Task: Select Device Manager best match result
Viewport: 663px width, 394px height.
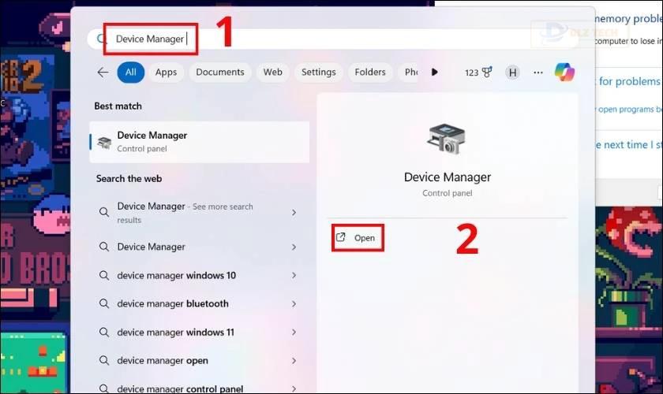Action: (x=199, y=142)
